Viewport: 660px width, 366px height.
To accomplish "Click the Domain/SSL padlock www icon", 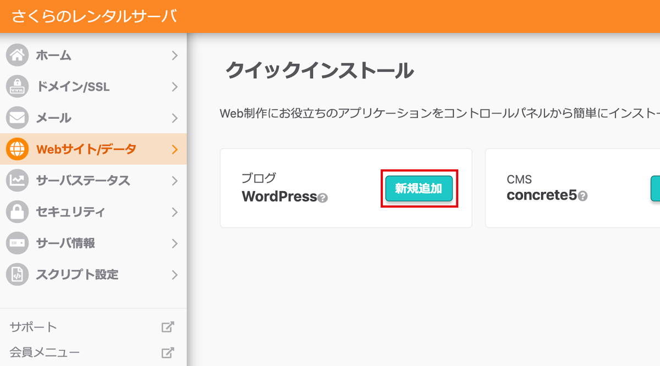I will click(x=17, y=86).
